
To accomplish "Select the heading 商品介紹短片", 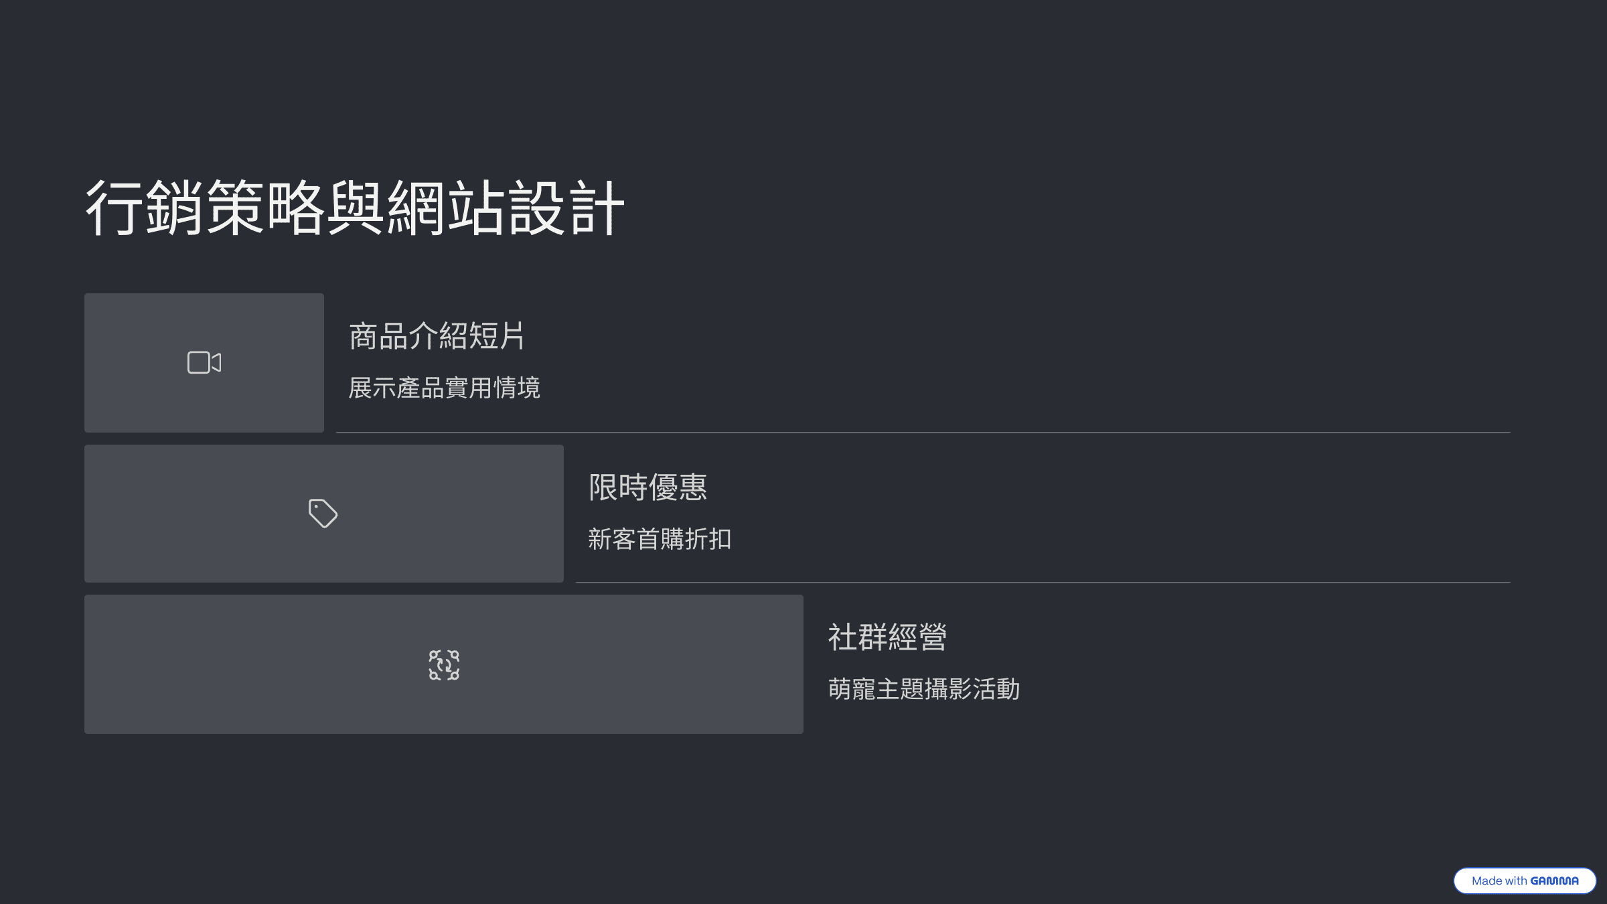I will coord(437,335).
